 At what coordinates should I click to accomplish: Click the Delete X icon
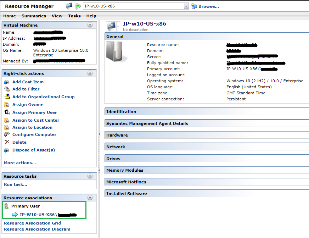click(7, 142)
